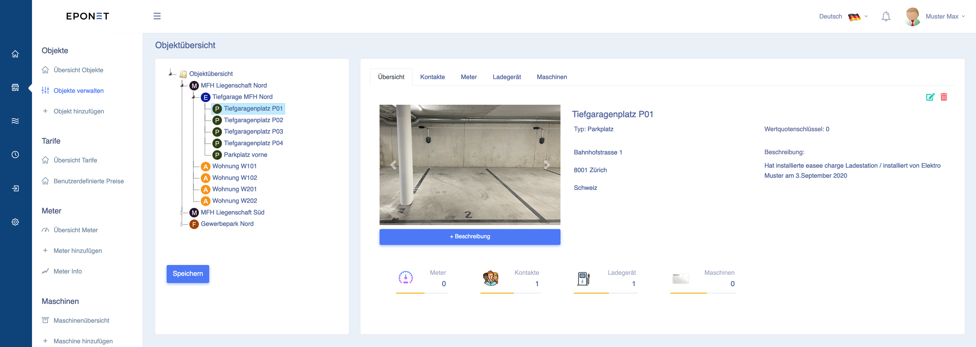
Task: Switch to the Ladegerät tab
Action: coord(507,77)
